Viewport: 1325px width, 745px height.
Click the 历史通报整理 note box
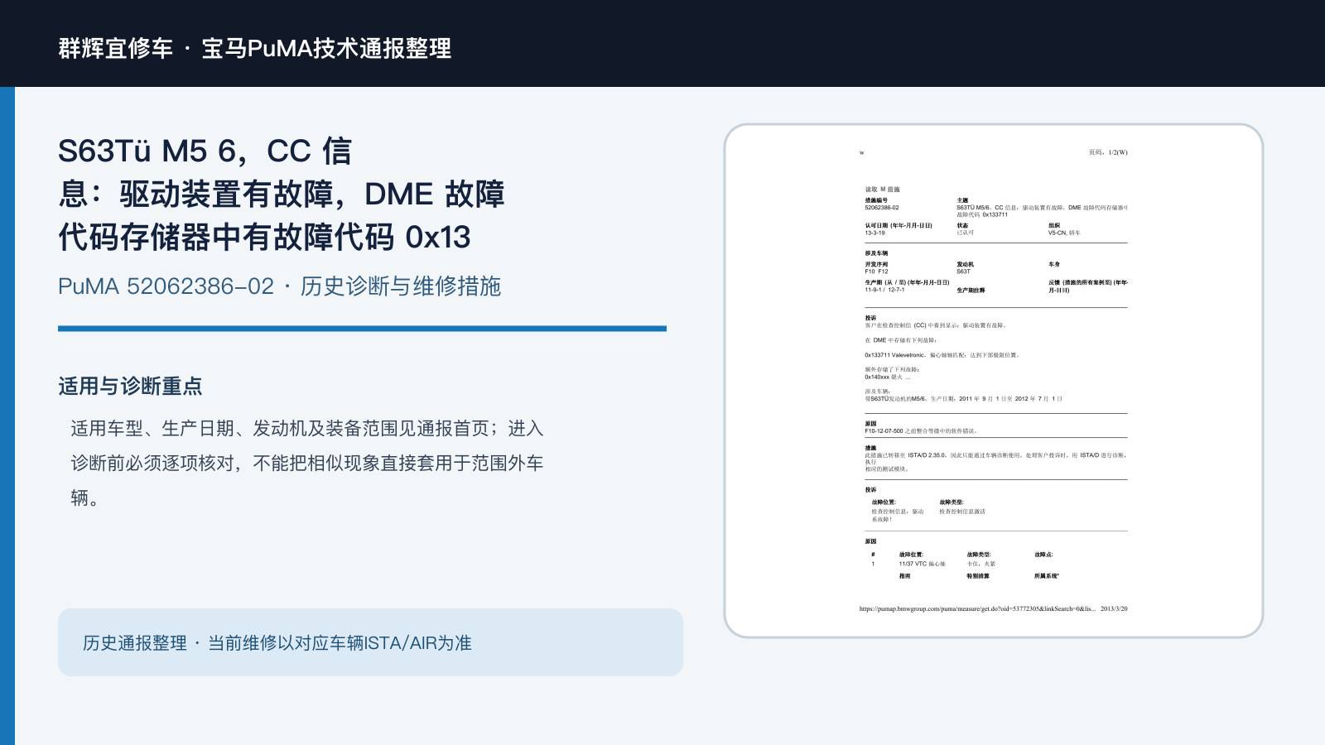pos(370,642)
